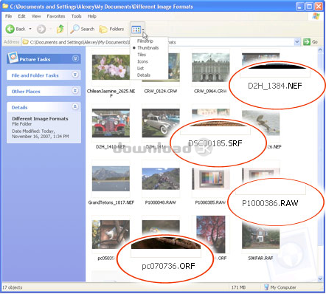Click the green Go arrow button
The image size is (326, 294).
[307, 42]
